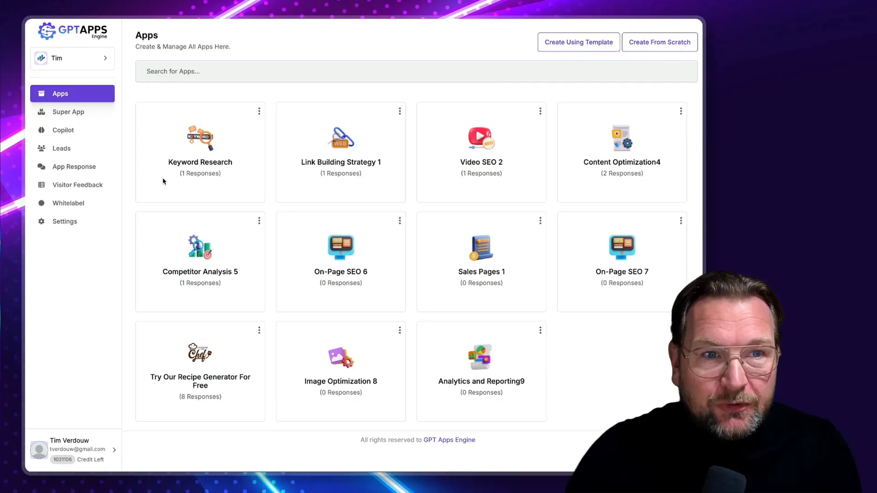Viewport: 877px width, 493px height.
Task: Click the Try Our Recipe Generator For Free title
Action: (200, 381)
